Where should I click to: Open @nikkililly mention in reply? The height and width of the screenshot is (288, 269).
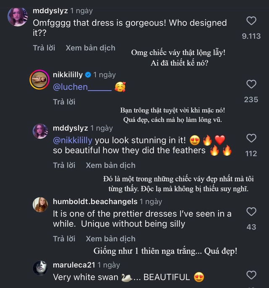(73, 140)
